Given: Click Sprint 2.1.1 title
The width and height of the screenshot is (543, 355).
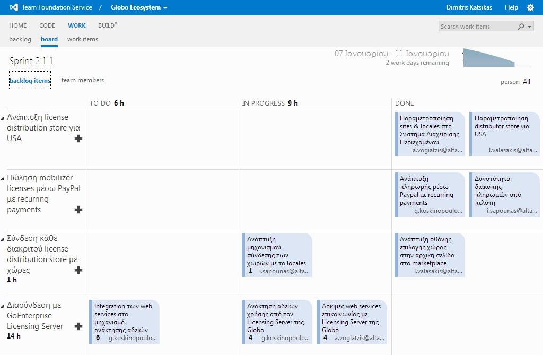Looking at the screenshot, I should [x=31, y=61].
